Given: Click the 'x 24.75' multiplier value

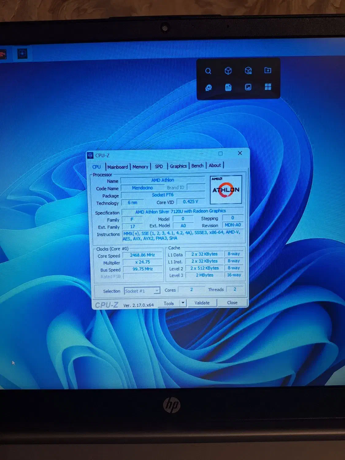Looking at the screenshot, I should pos(143,262).
